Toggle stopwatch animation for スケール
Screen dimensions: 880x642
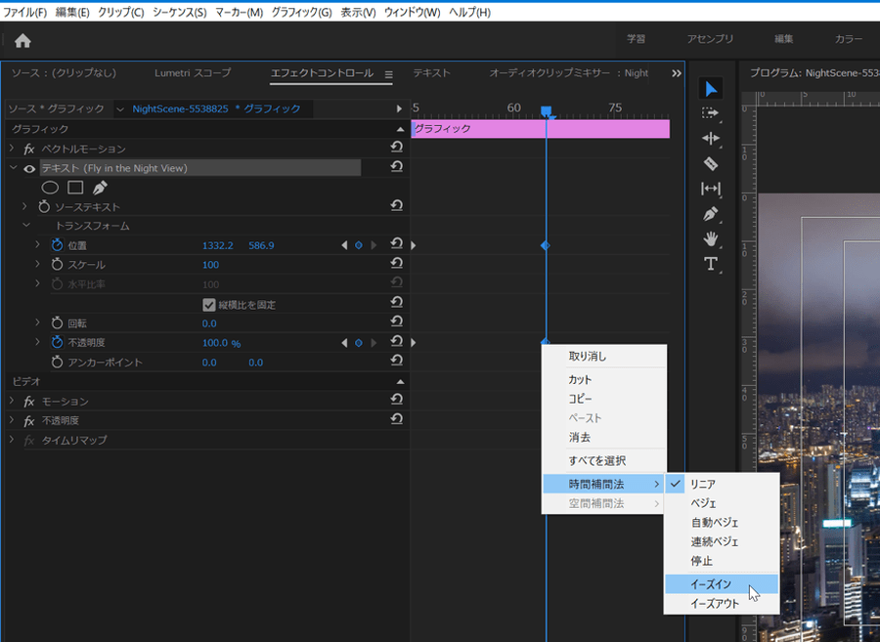point(56,265)
